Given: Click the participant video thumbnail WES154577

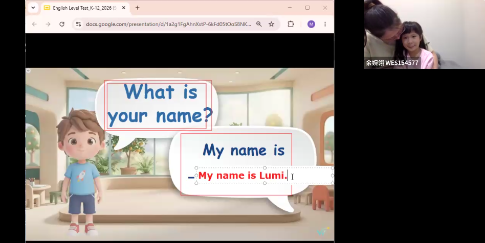Looking at the screenshot, I should coord(425,34).
